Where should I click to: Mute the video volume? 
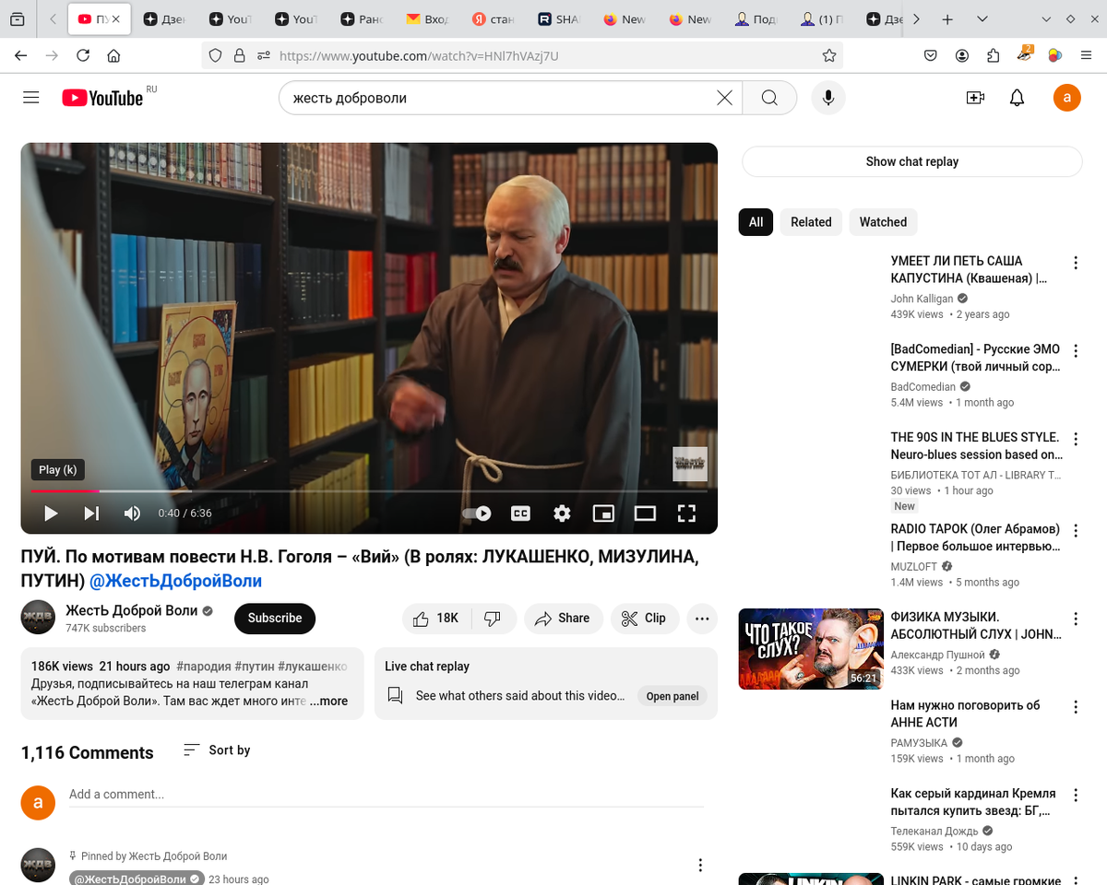(x=132, y=513)
